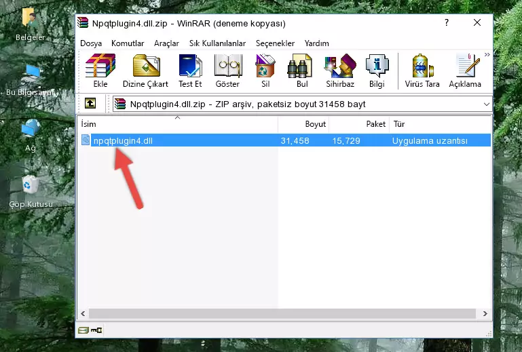The width and height of the screenshot is (522, 352).
Task: Click the WinRAR title bar help question mark
Action: [447, 22]
